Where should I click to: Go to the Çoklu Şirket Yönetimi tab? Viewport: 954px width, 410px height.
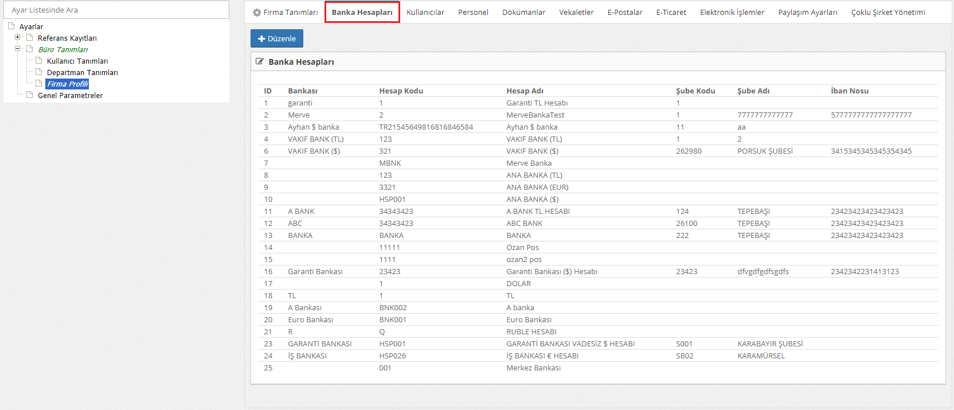(x=887, y=13)
